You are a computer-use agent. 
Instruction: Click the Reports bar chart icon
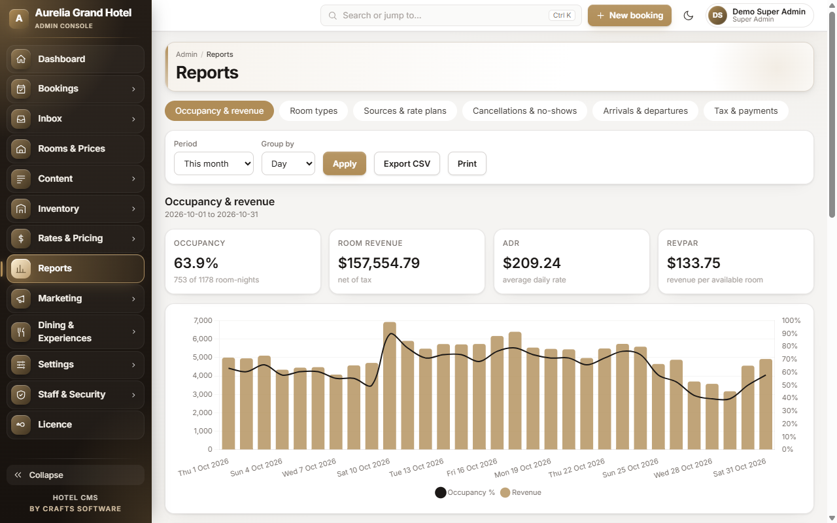coord(21,269)
